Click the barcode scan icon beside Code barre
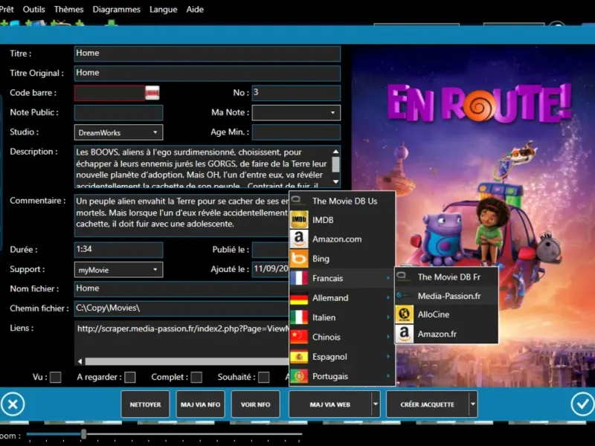 pos(152,93)
